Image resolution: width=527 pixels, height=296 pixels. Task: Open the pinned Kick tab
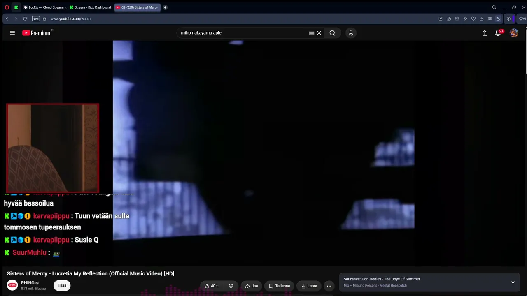[16, 7]
